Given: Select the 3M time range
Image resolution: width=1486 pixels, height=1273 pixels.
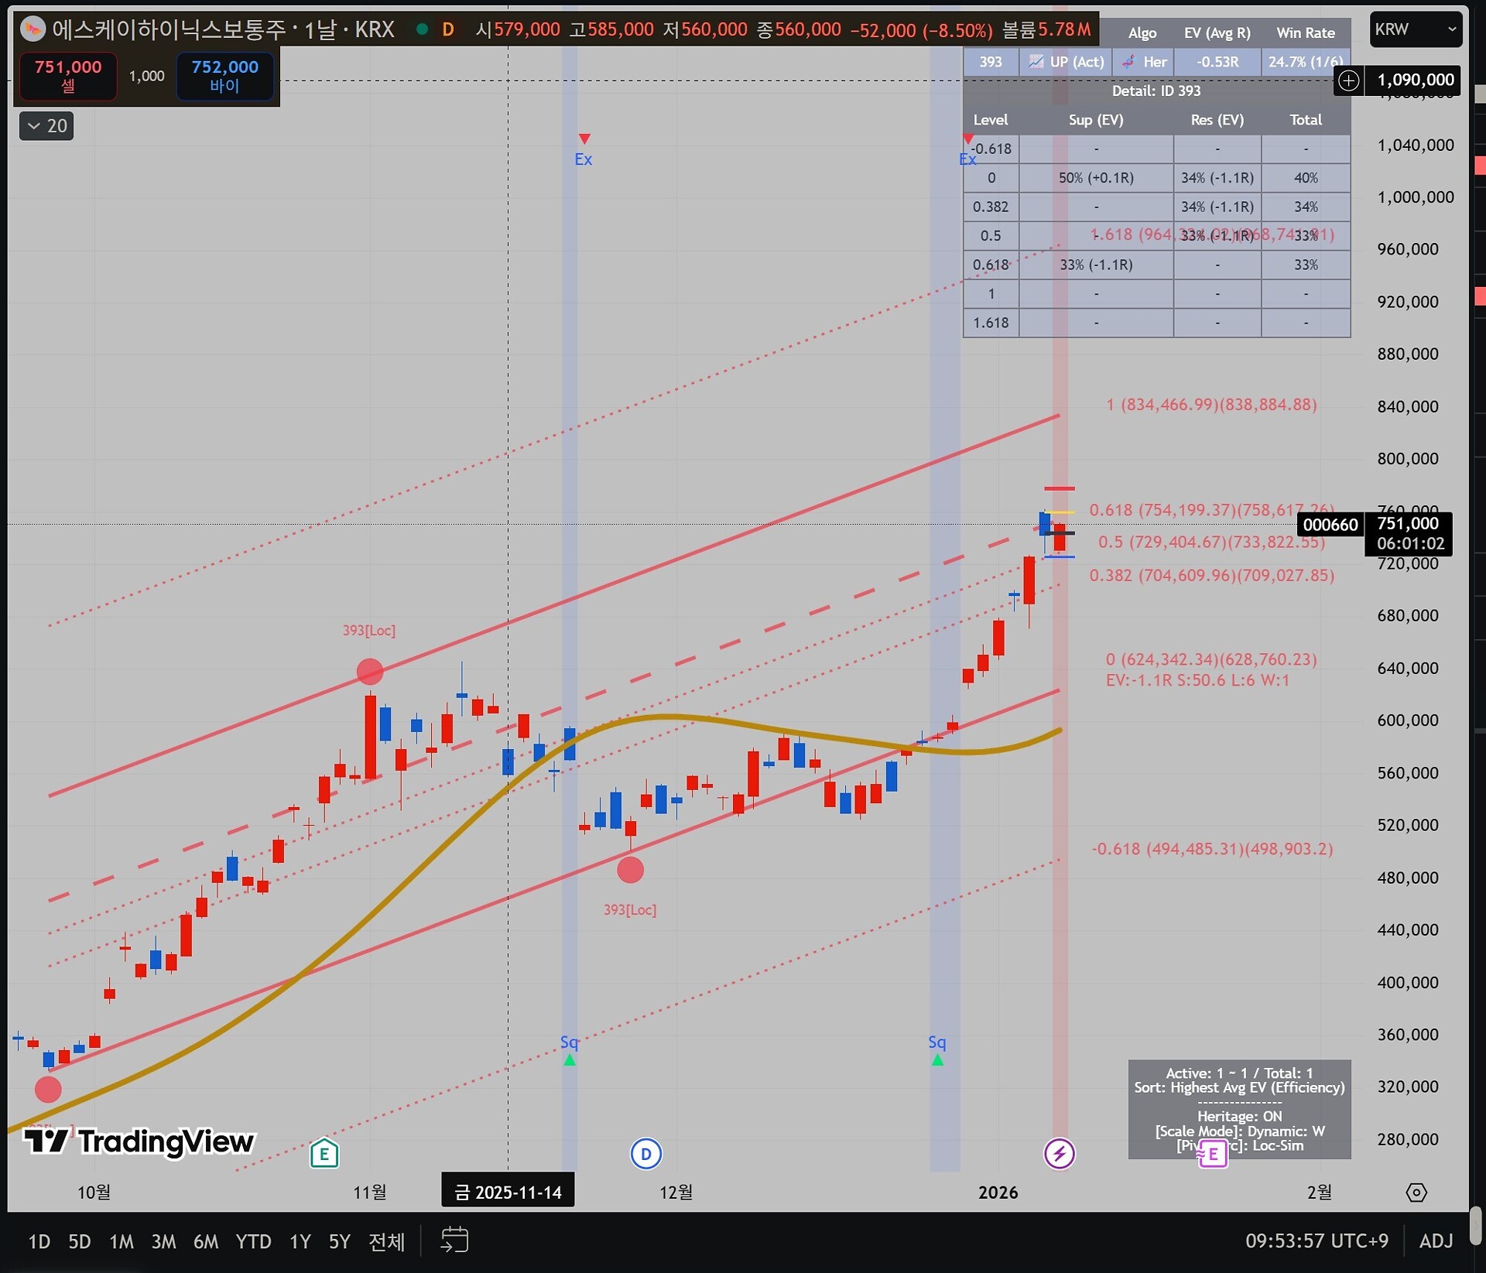Looking at the screenshot, I should (x=163, y=1241).
